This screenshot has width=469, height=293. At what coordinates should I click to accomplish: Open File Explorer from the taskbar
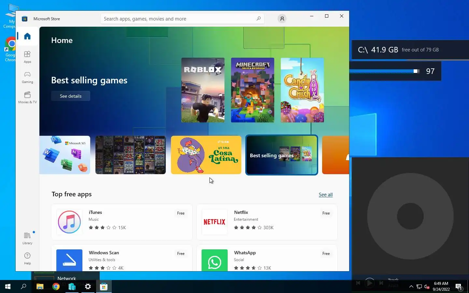point(40,286)
